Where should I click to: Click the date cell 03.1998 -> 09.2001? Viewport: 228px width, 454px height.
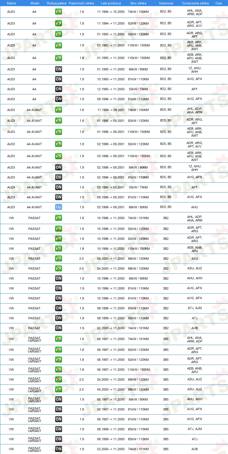point(111,207)
